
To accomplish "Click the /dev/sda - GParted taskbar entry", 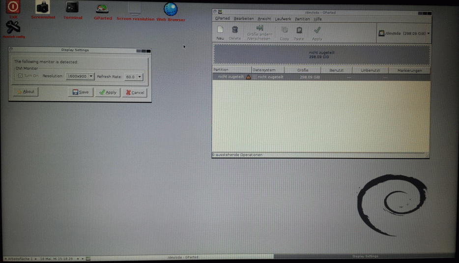I will (x=183, y=257).
